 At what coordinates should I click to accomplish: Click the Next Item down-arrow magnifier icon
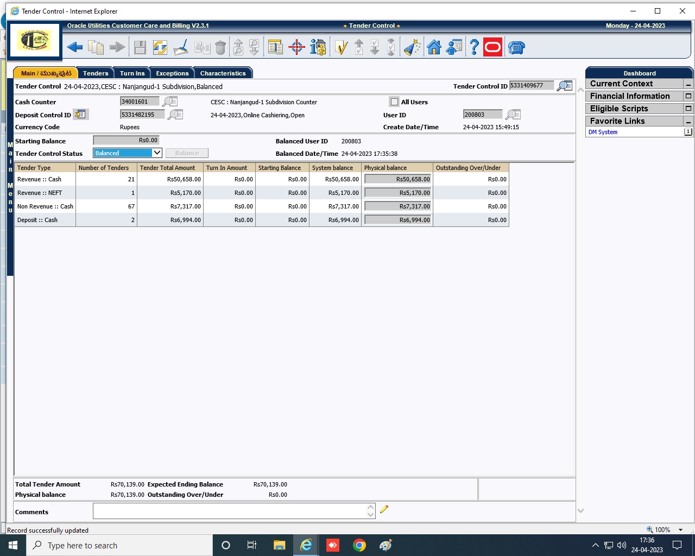point(254,48)
